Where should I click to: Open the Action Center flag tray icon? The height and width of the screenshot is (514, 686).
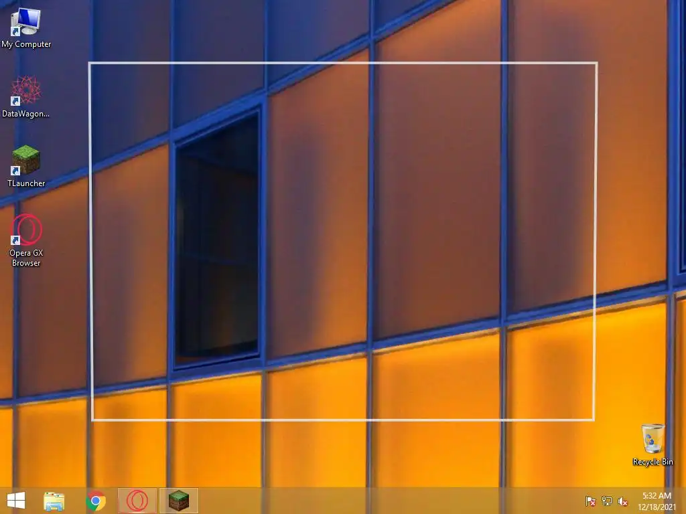[591, 501]
